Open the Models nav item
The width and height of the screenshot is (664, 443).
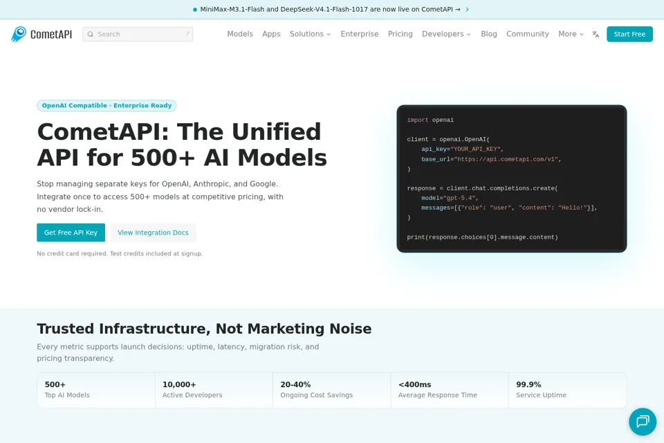coord(240,34)
